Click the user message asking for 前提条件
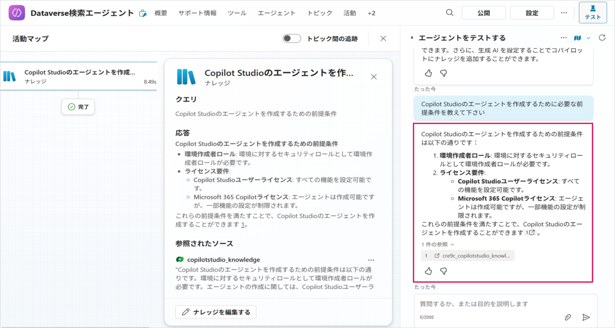This screenshot has width=615, height=328. click(503, 108)
